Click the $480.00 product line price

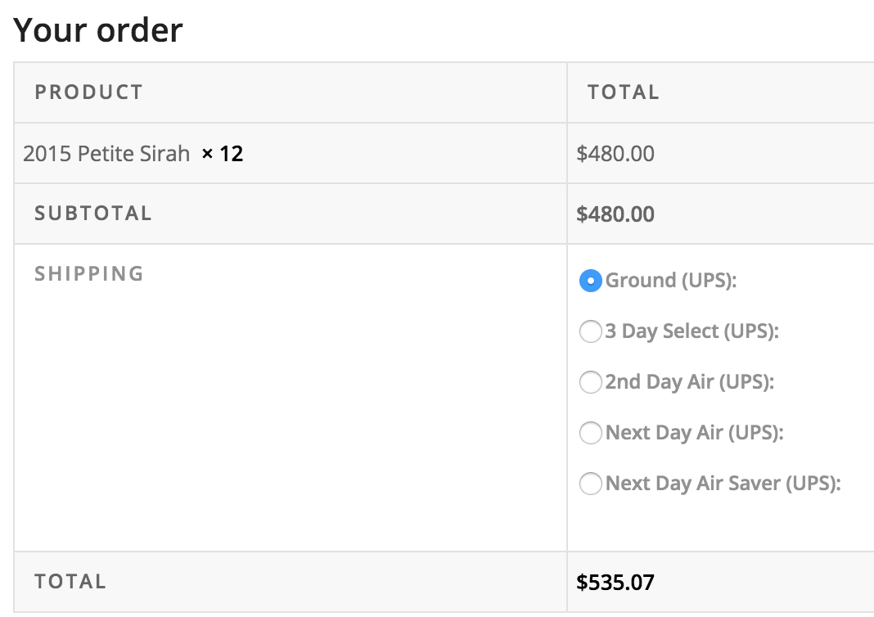click(x=615, y=153)
